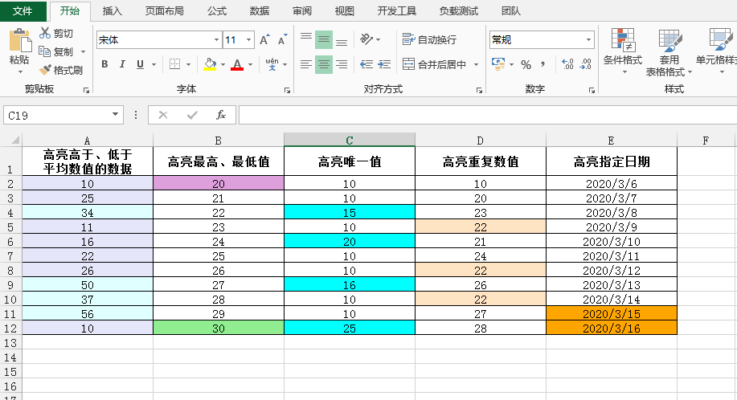Image resolution: width=737 pixels, height=400 pixels.
Task: Decrease indent icon
Action: pos(366,64)
